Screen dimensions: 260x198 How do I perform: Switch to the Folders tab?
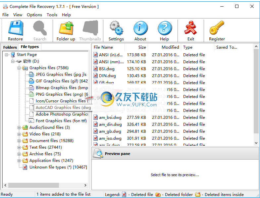[10, 47]
